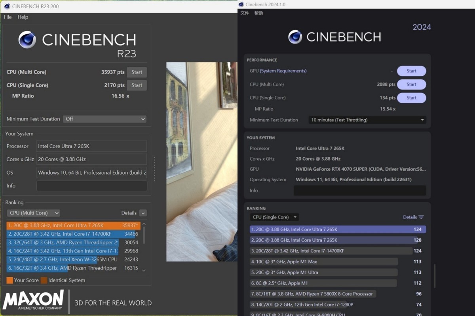Viewport: 475px width, 316px height.
Task: Open 2024 ranking CPU (Single Core) dropdown
Action: [274, 217]
